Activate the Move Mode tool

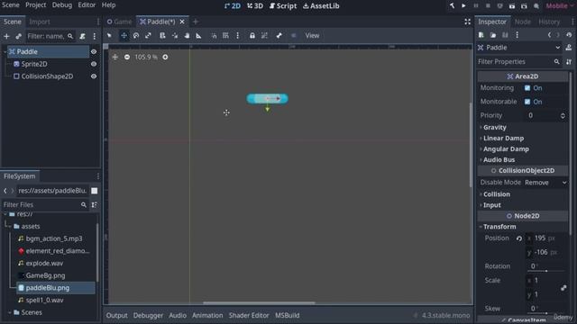pyautogui.click(x=124, y=36)
